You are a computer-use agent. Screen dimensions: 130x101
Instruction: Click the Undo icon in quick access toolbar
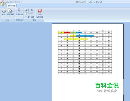coord(11,2)
